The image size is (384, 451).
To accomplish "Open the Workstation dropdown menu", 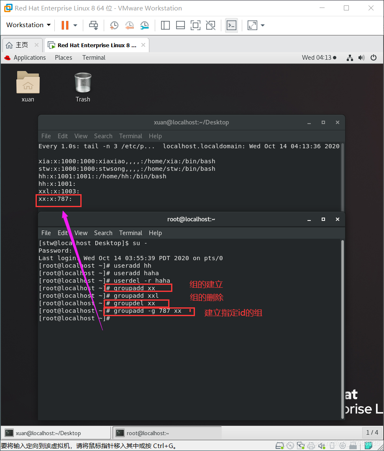I will (28, 25).
